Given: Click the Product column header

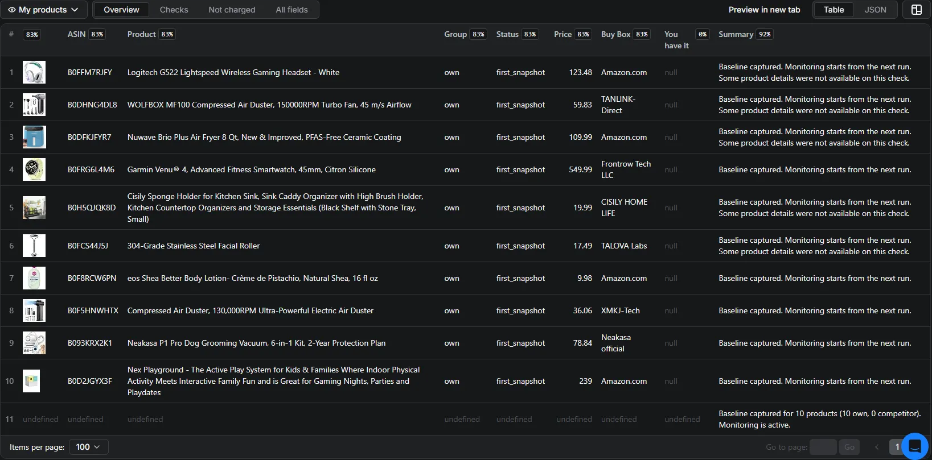Looking at the screenshot, I should coord(142,34).
